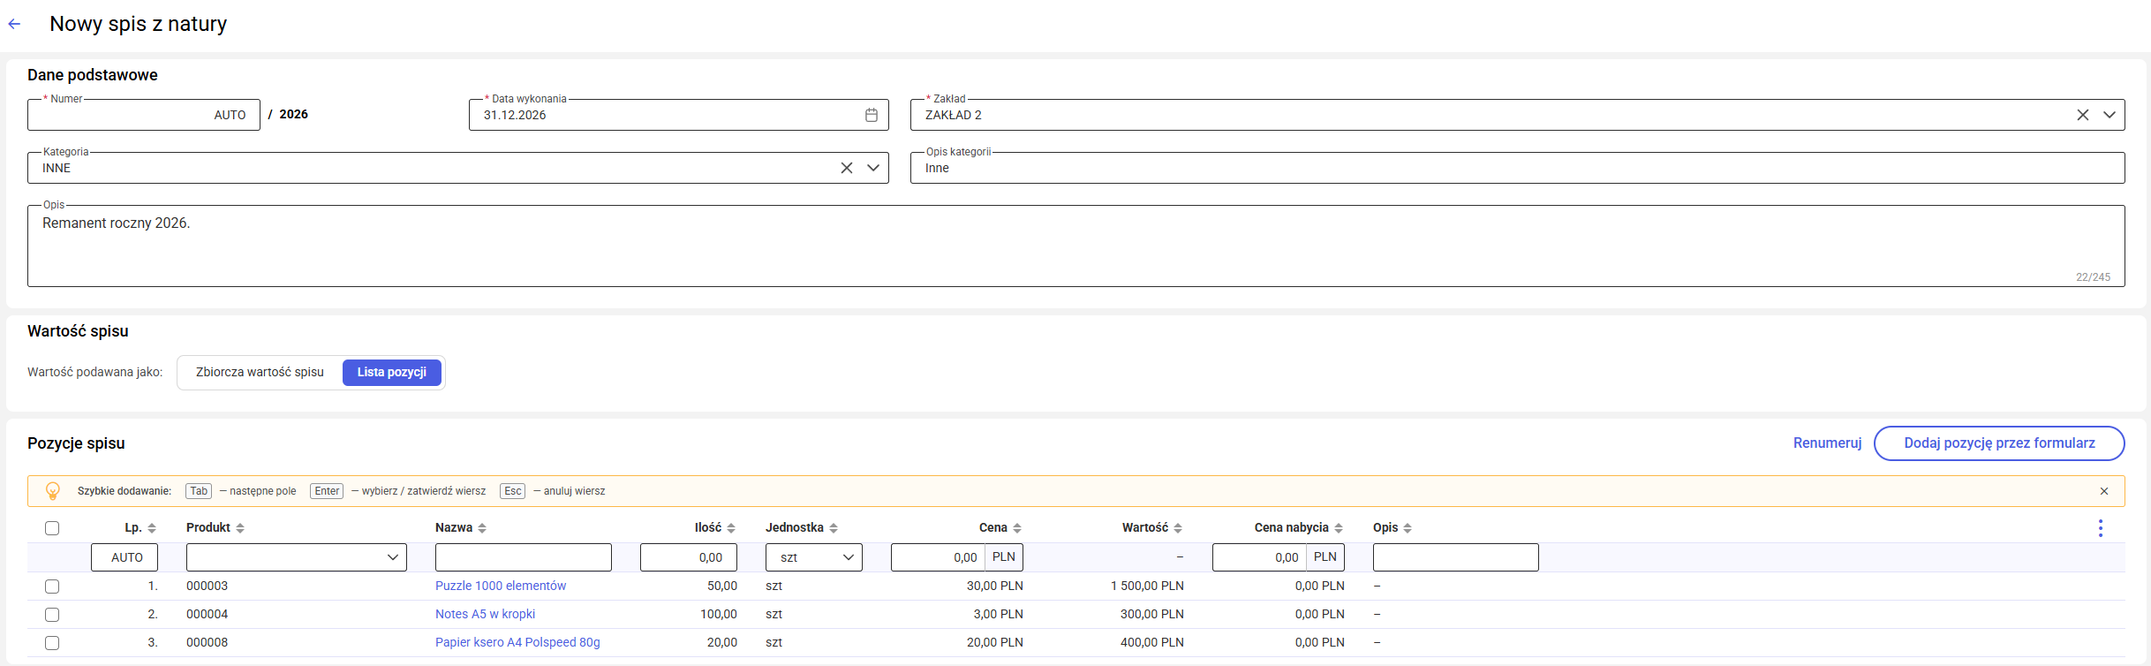This screenshot has height=666, width=2151.
Task: Open the table column options menu
Action: (2101, 528)
